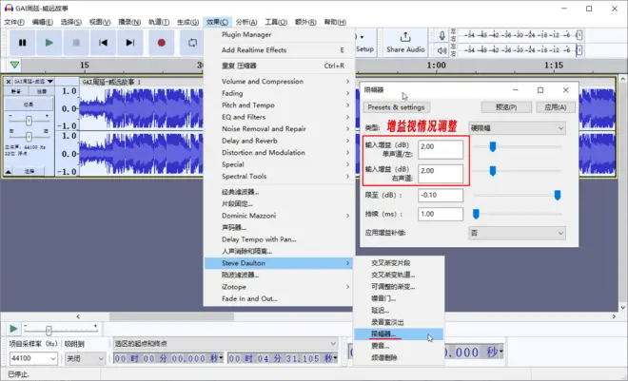Open the 文件(F) menu
The height and width of the screenshot is (381, 628).
(x=14, y=22)
